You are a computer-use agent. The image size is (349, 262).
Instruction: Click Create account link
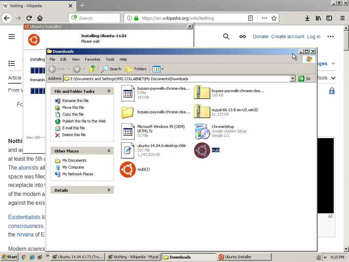pos(288,37)
